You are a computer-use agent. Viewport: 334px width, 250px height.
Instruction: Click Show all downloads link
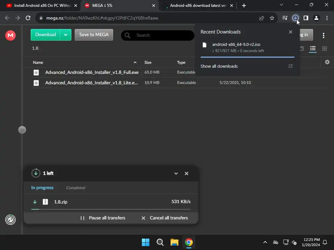pos(219,66)
